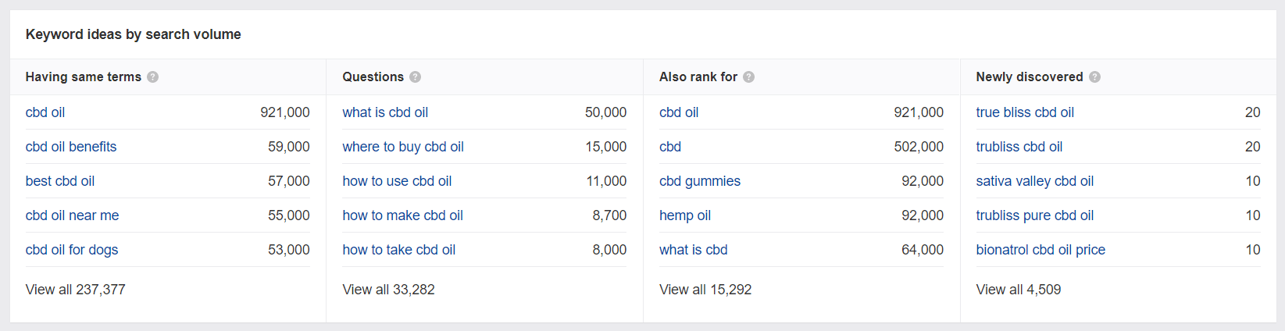The height and width of the screenshot is (331, 1285).
Task: Select 'how to make cbd oil' link
Action: [x=402, y=215]
